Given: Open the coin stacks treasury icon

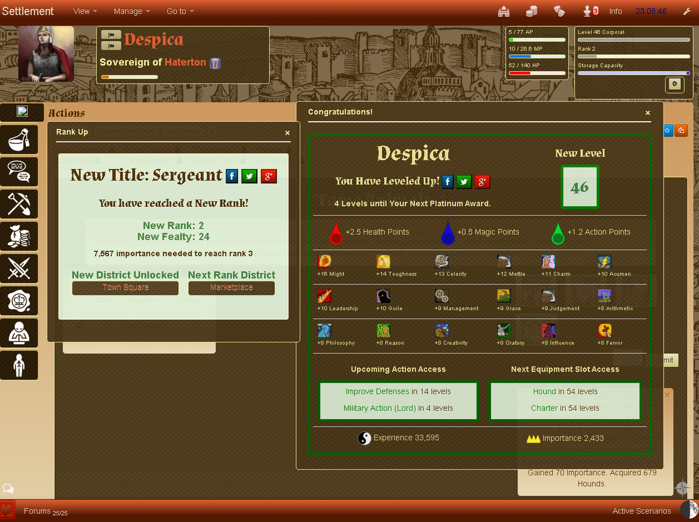Looking at the screenshot, I should (x=531, y=11).
